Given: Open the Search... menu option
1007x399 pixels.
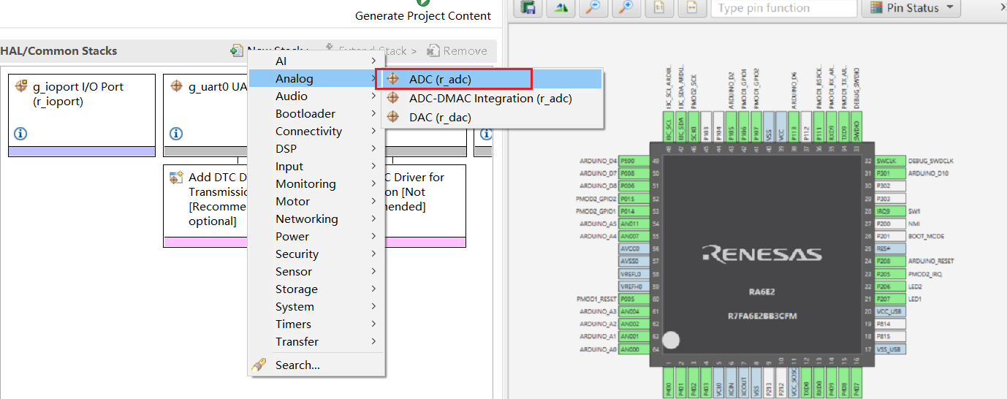Looking at the screenshot, I should 297,365.
